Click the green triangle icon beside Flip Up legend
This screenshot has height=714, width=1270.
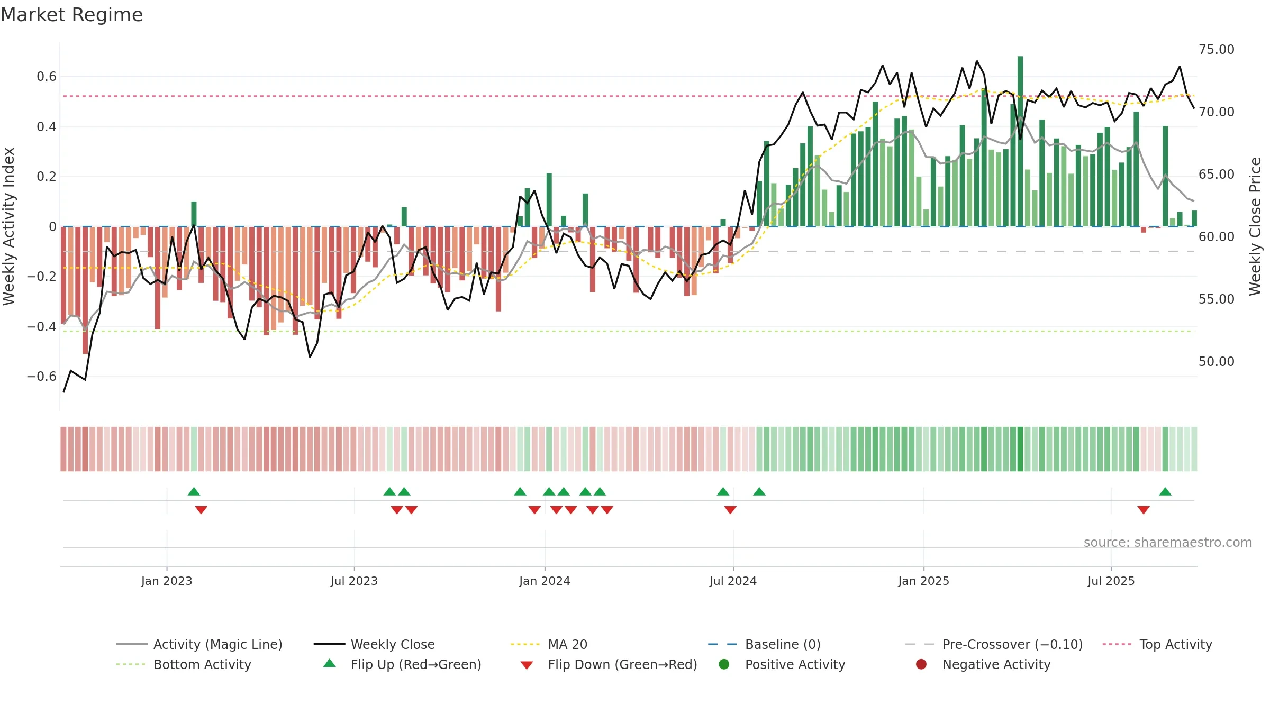(x=330, y=663)
